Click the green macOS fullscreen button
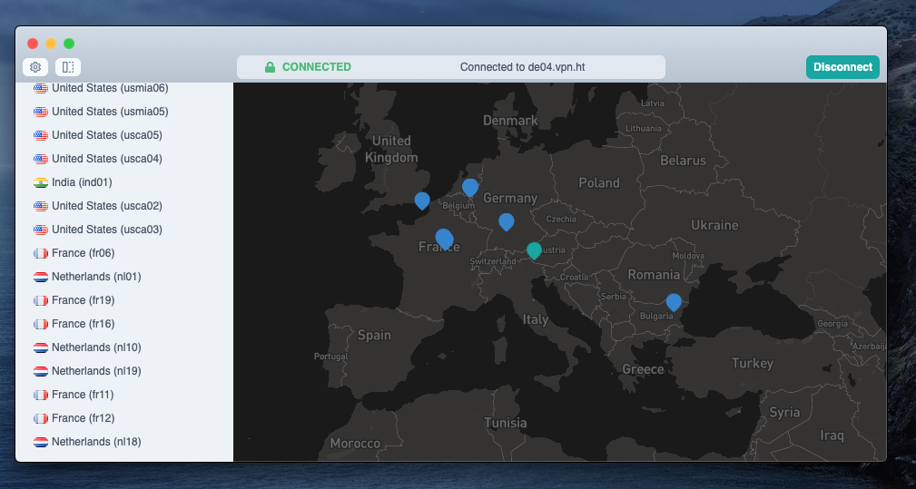 click(69, 43)
